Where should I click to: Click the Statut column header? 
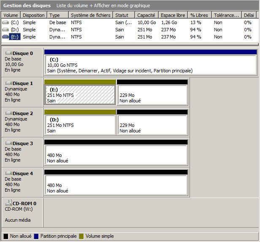point(124,15)
